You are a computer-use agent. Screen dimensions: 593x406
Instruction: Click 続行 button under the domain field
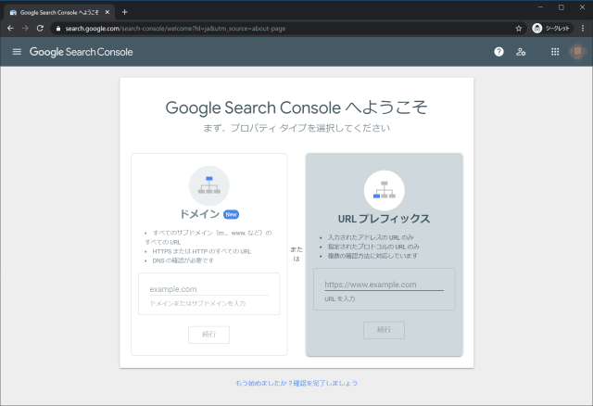(208, 335)
